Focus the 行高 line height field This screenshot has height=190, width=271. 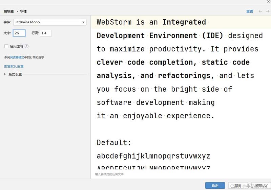coord(45,33)
